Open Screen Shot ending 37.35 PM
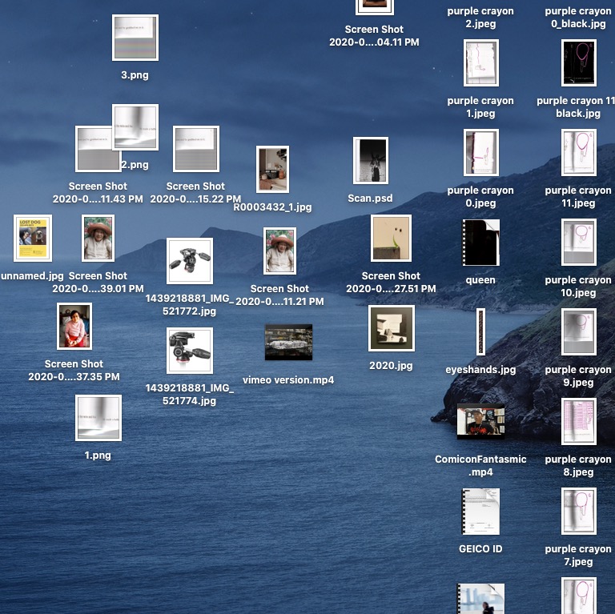 coord(74,326)
